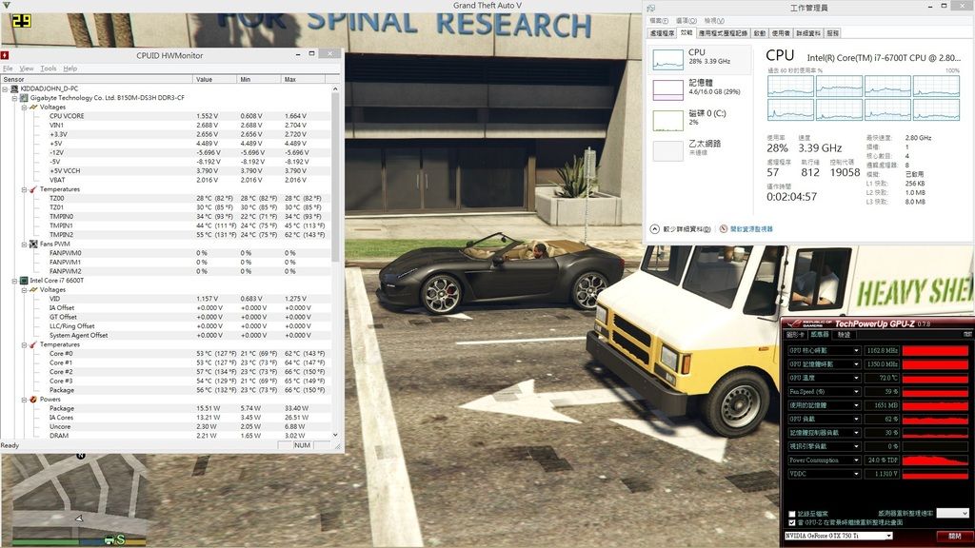Click the 較少詳細資料 button in Task Manager
The height and width of the screenshot is (548, 975).
pos(681,229)
